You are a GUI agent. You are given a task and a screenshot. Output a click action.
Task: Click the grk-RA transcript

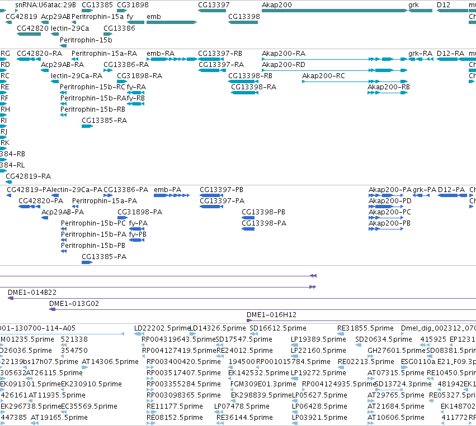[x=421, y=59]
